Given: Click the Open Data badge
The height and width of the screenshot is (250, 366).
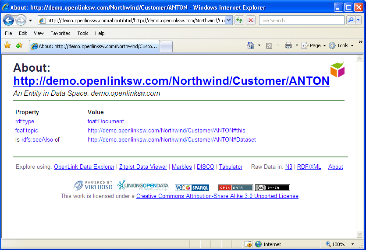Looking at the screenshot, I should coord(236,187).
